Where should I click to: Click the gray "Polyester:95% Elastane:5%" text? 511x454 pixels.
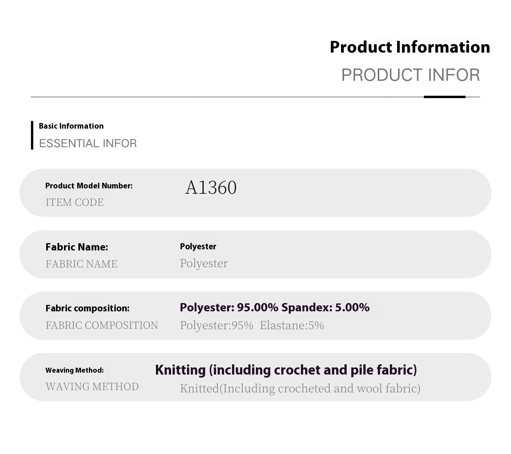[x=252, y=325]
